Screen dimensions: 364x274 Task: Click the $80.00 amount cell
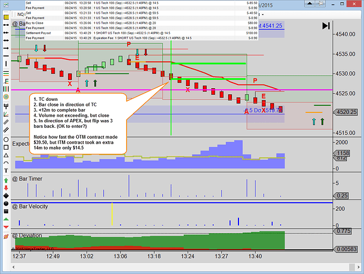(253, 23)
